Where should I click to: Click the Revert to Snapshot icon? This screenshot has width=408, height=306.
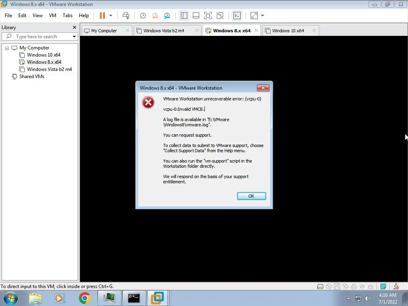155,16
